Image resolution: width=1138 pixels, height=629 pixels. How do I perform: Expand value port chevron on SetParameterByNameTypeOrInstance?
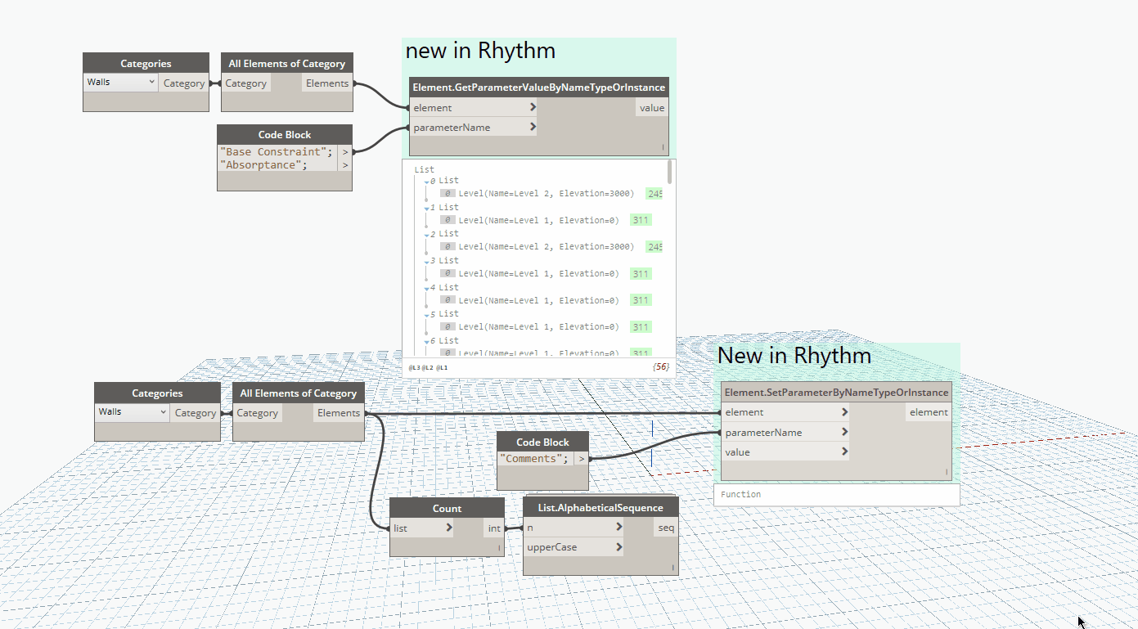click(x=844, y=452)
